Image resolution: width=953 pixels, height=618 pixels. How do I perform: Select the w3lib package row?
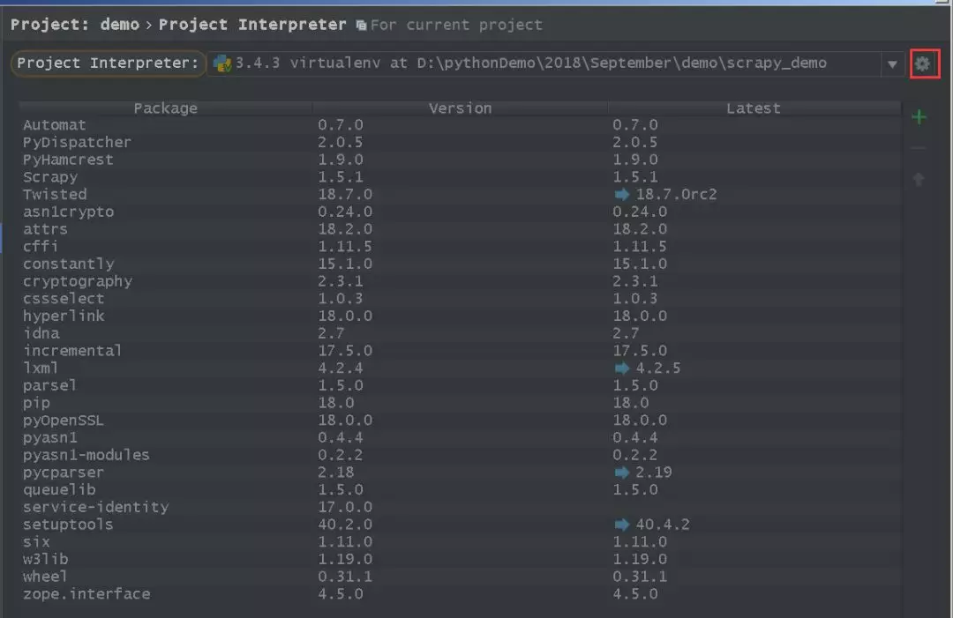pos(460,559)
